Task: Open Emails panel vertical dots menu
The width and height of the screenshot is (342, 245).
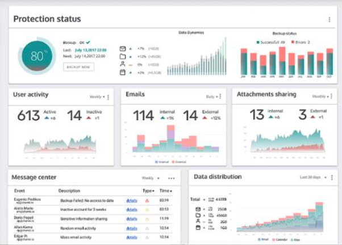Action: tap(220, 96)
